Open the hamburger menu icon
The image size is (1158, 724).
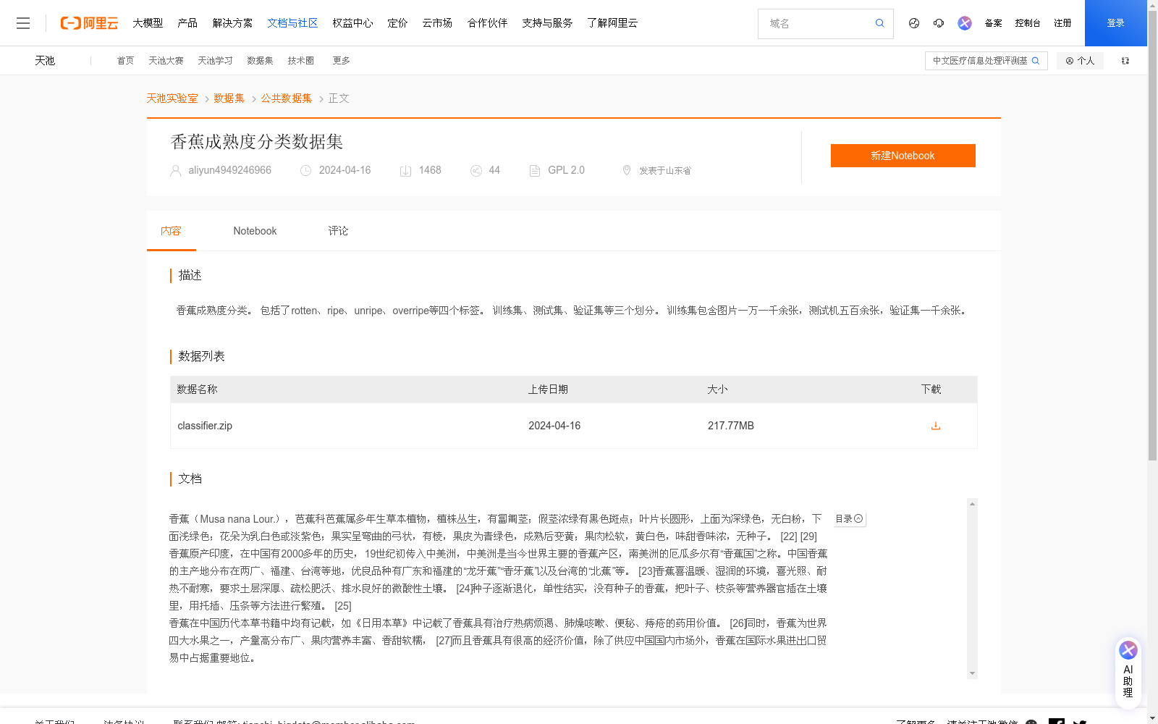click(x=23, y=23)
